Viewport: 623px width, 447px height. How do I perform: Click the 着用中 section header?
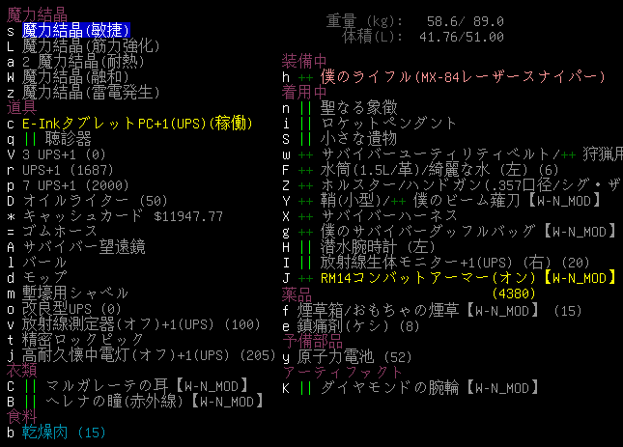(x=303, y=92)
